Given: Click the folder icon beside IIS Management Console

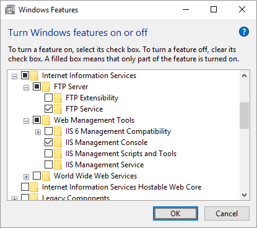Looking at the screenshot, I should tap(58, 142).
